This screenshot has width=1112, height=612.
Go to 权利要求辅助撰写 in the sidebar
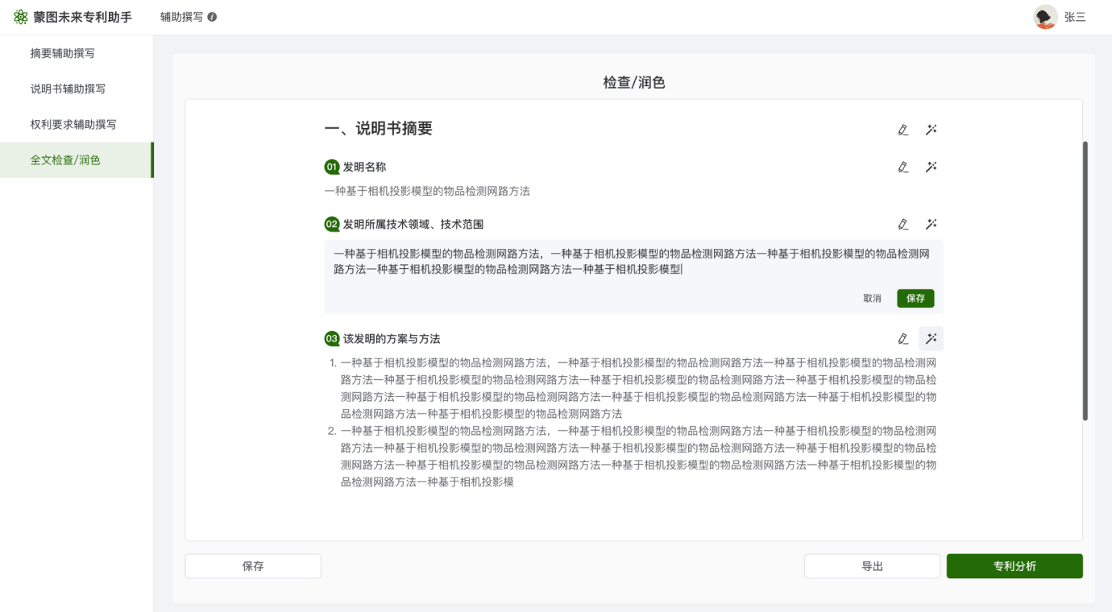[73, 125]
